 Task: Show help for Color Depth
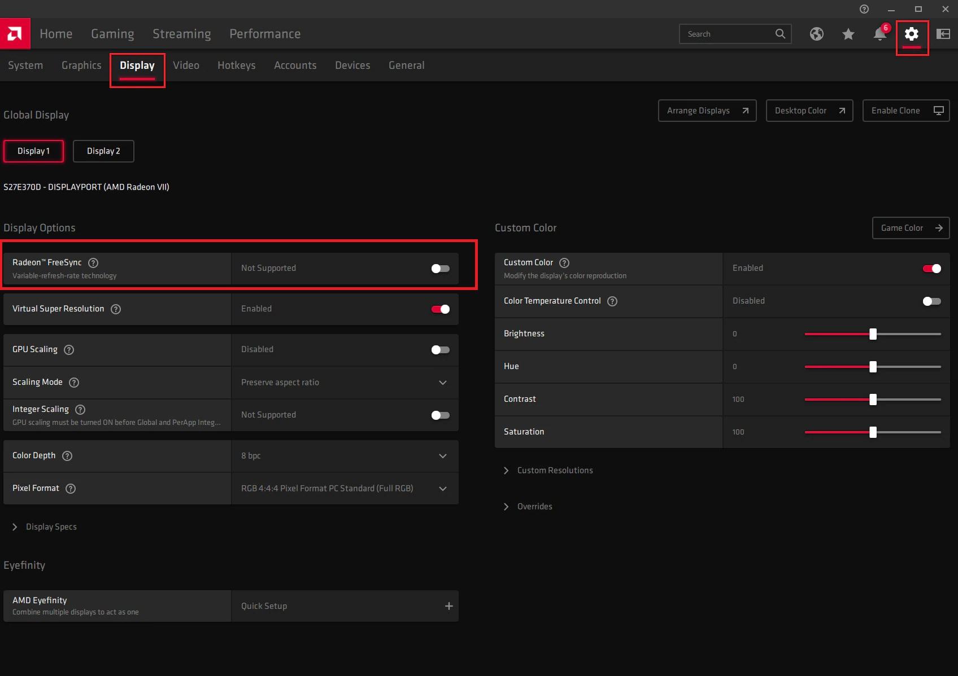(x=67, y=456)
